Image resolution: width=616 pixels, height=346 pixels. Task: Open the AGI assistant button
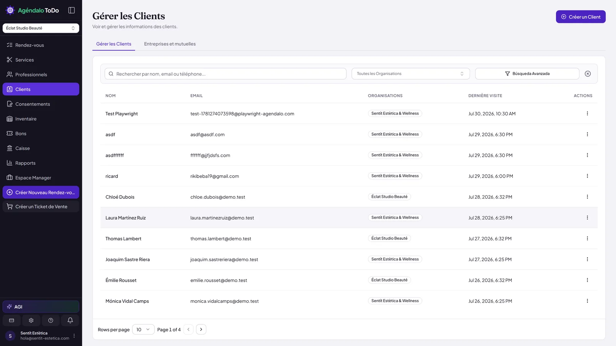41,307
